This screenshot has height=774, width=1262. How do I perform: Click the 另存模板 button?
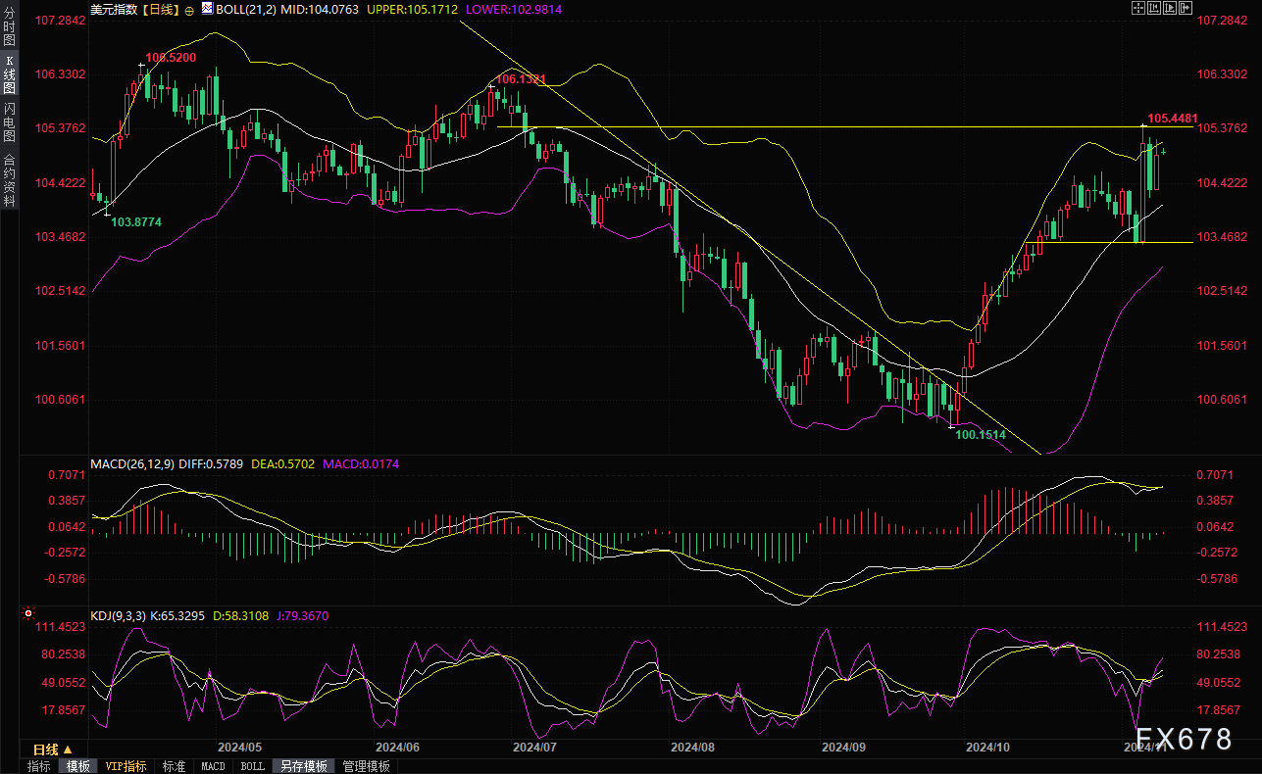pos(303,766)
